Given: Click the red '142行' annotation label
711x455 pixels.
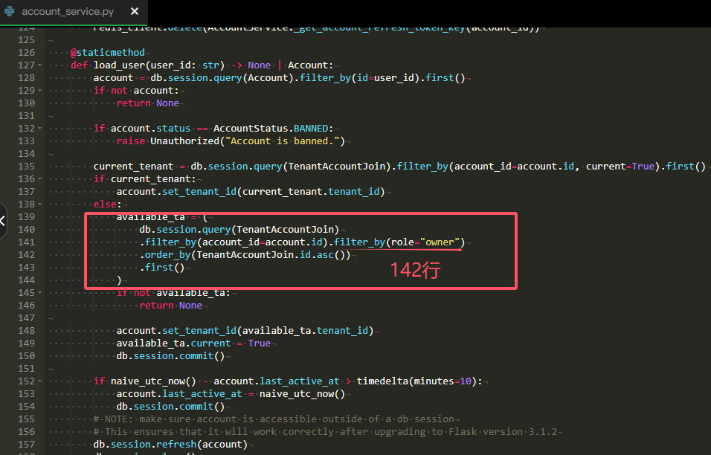Looking at the screenshot, I should (x=416, y=270).
